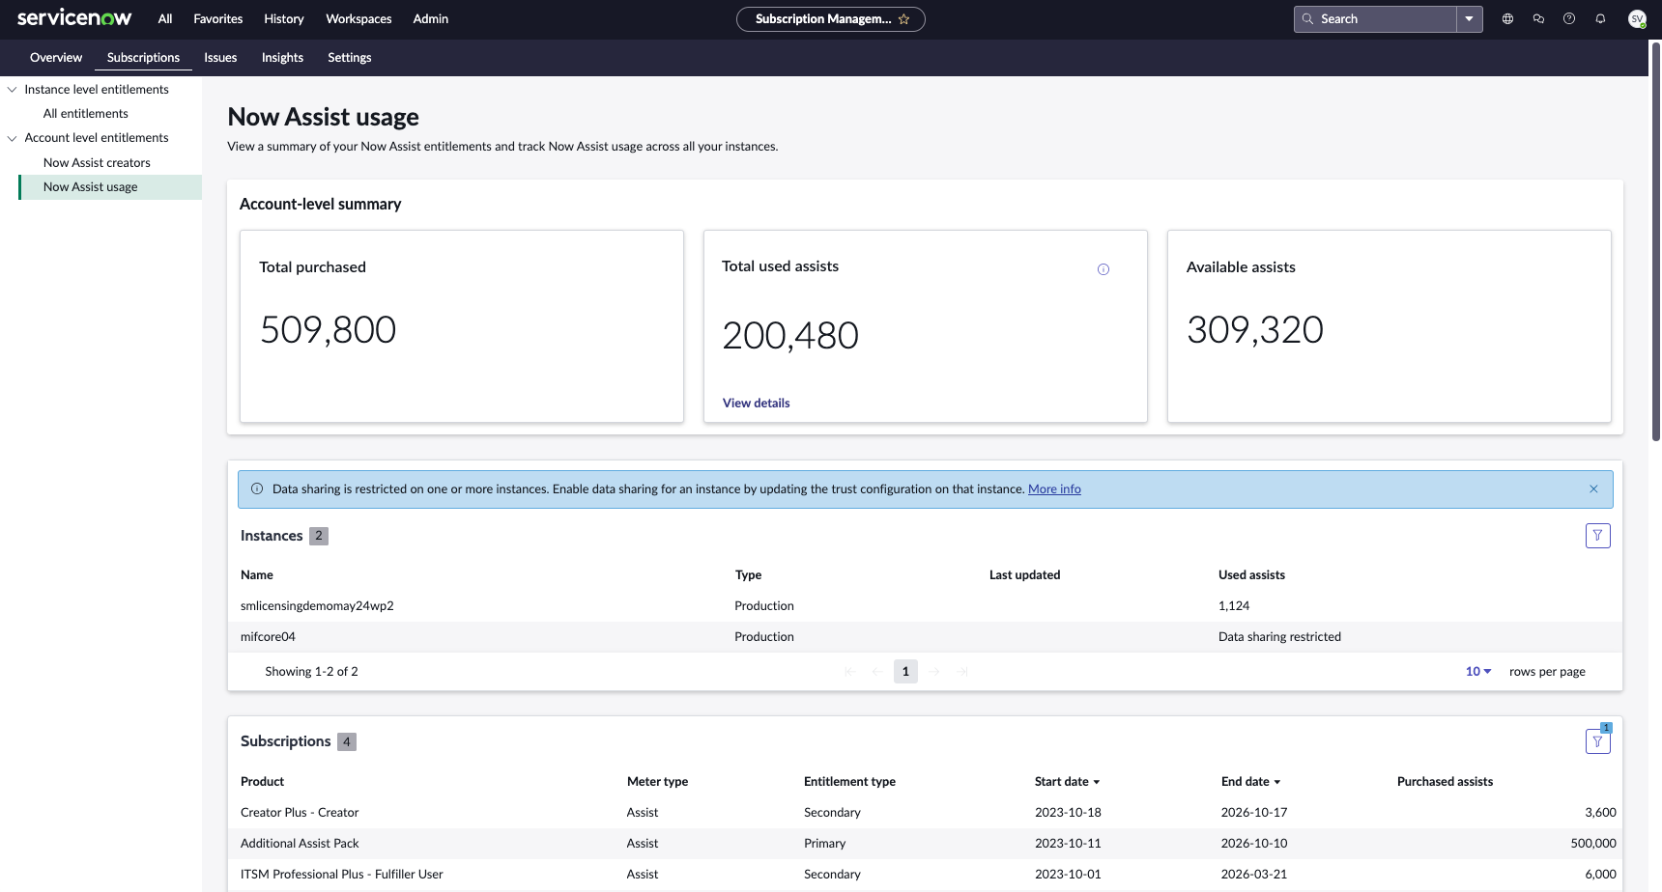Click Data sharing restricted cell
This screenshot has height=892, width=1662.
1279,637
